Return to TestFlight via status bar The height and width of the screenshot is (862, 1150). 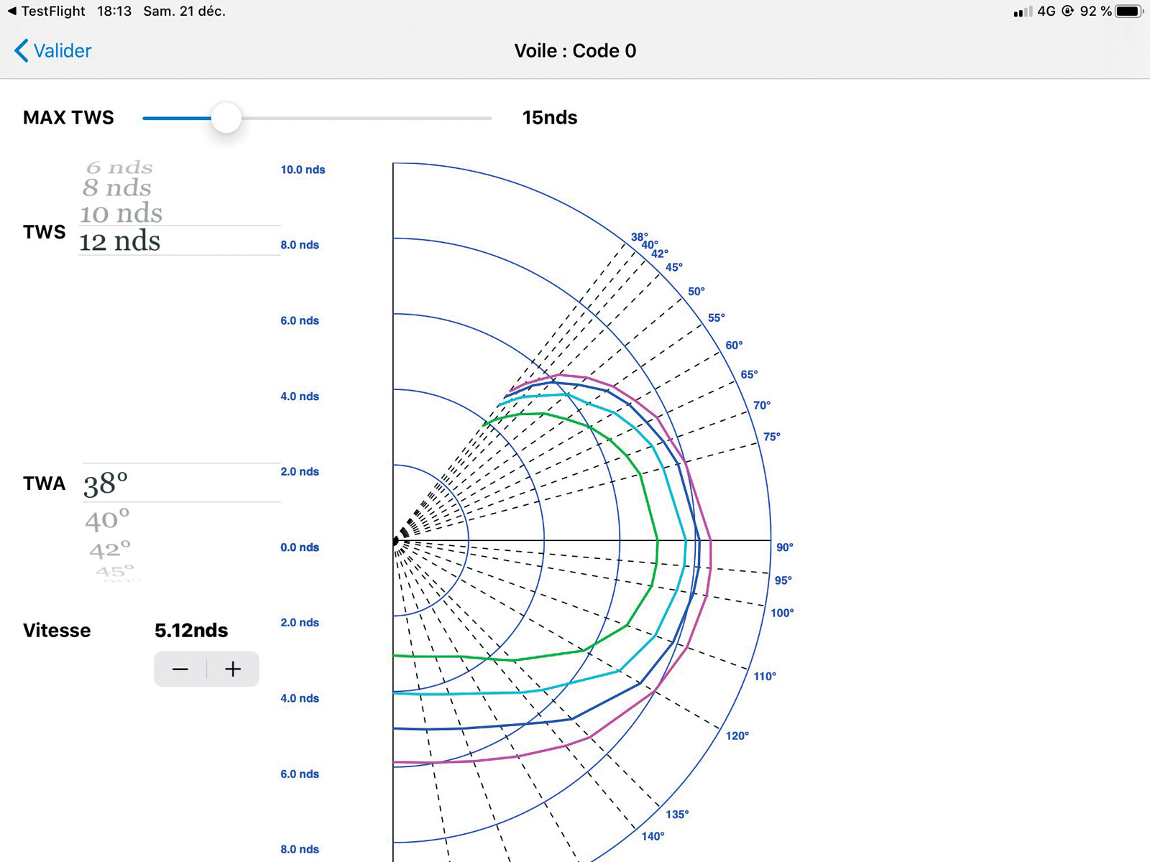point(46,11)
